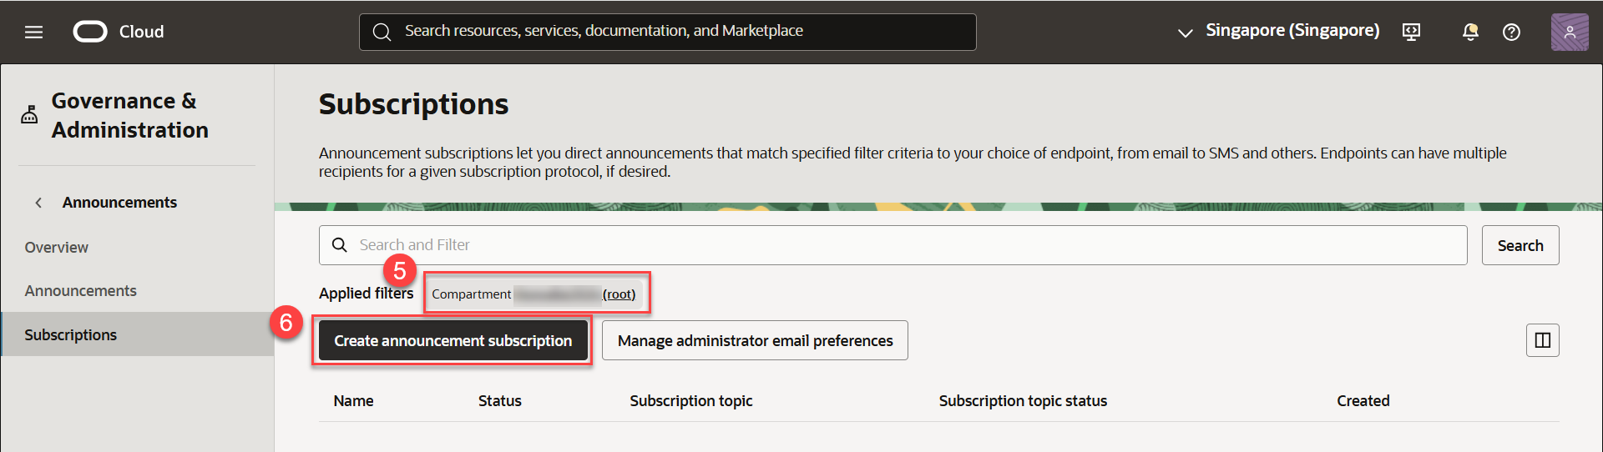Go back using the Announcements chevron
This screenshot has width=1603, height=452.
38,203
